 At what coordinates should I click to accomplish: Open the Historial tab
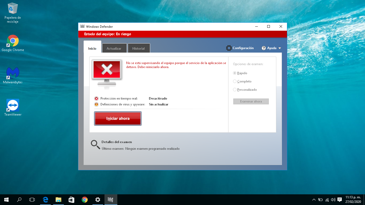pos(139,48)
